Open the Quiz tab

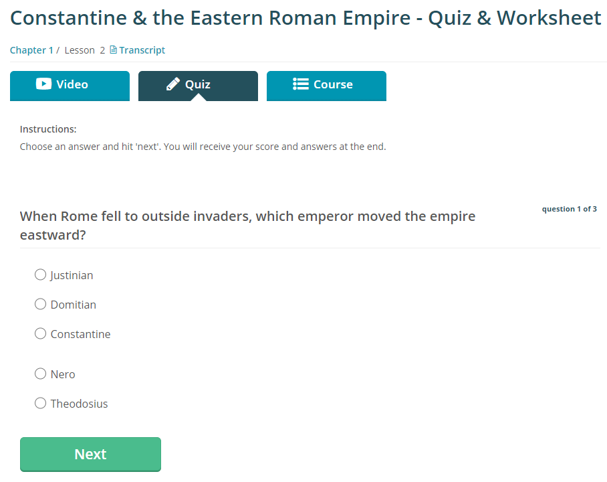[x=198, y=85]
